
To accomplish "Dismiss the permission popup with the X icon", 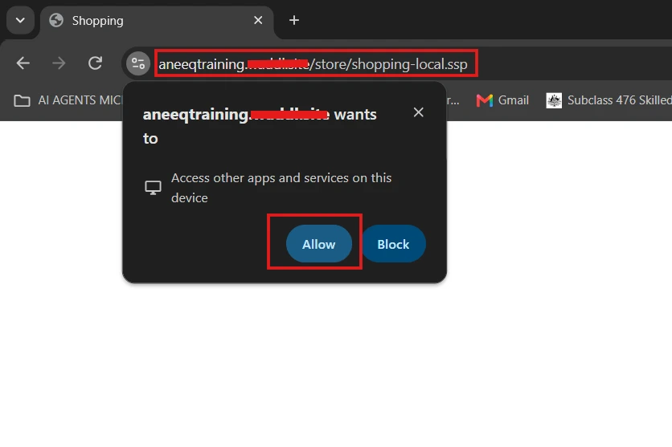I will [418, 112].
